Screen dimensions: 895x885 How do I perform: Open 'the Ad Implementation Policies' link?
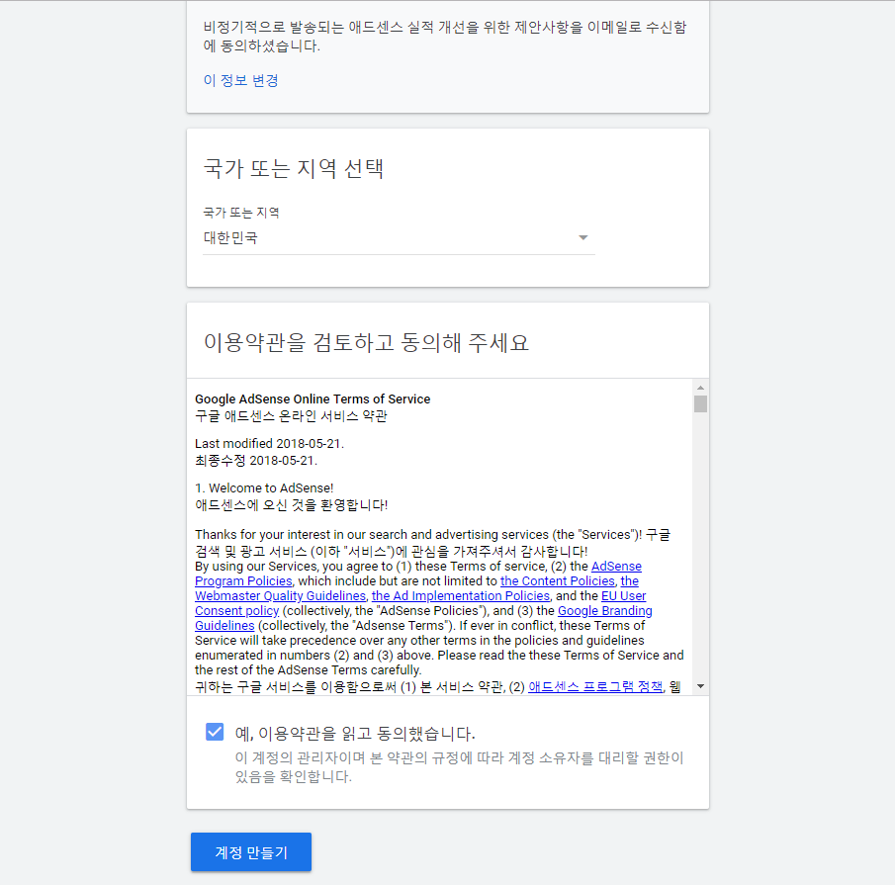coord(461,595)
